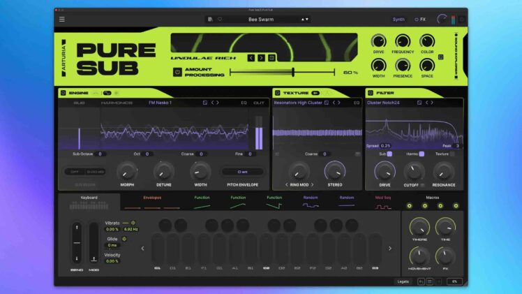Select the Texture mode pill icon

pos(315,93)
